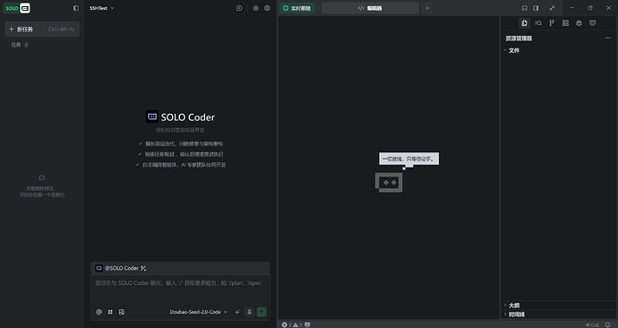The width and height of the screenshot is (618, 328).
Task: Click the CUE indicator in status bar
Action: tap(592, 324)
